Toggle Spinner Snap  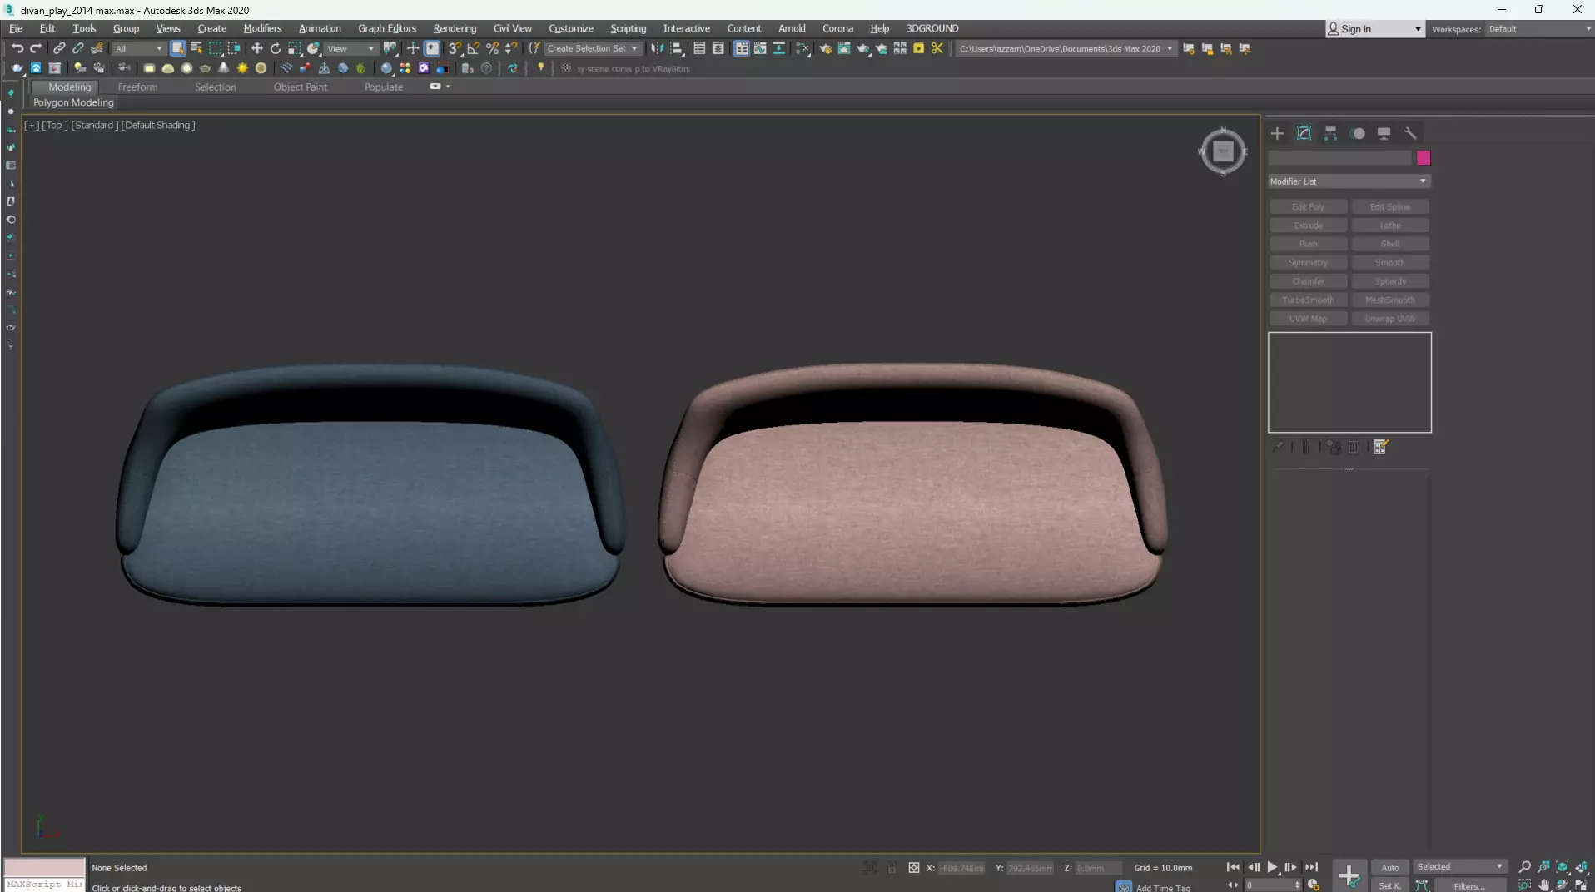click(511, 48)
